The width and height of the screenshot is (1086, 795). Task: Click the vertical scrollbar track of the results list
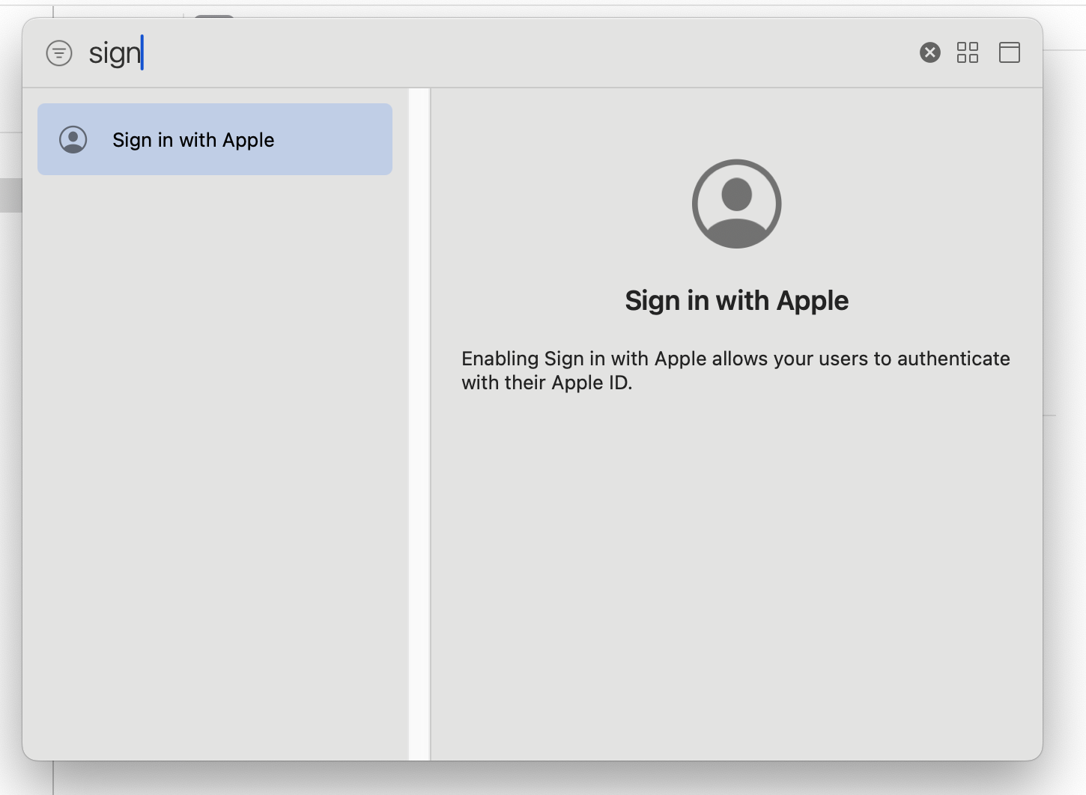pyautogui.click(x=419, y=424)
